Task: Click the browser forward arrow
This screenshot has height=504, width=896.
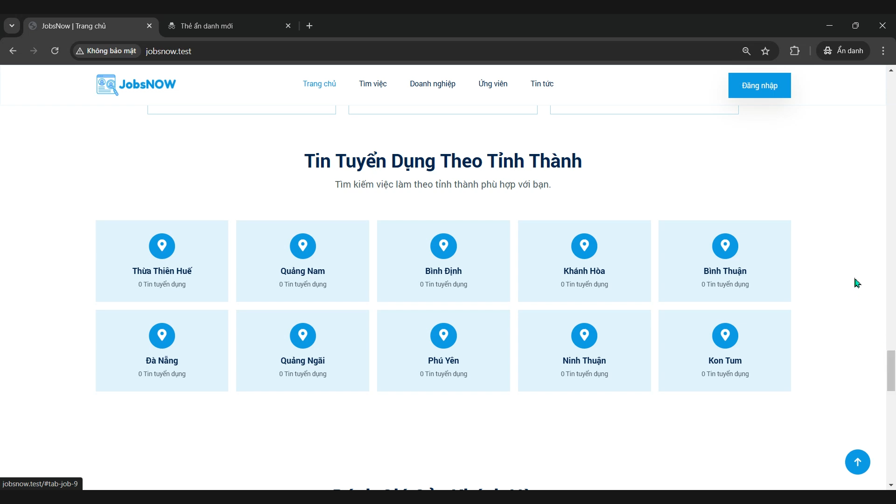Action: coord(34,51)
